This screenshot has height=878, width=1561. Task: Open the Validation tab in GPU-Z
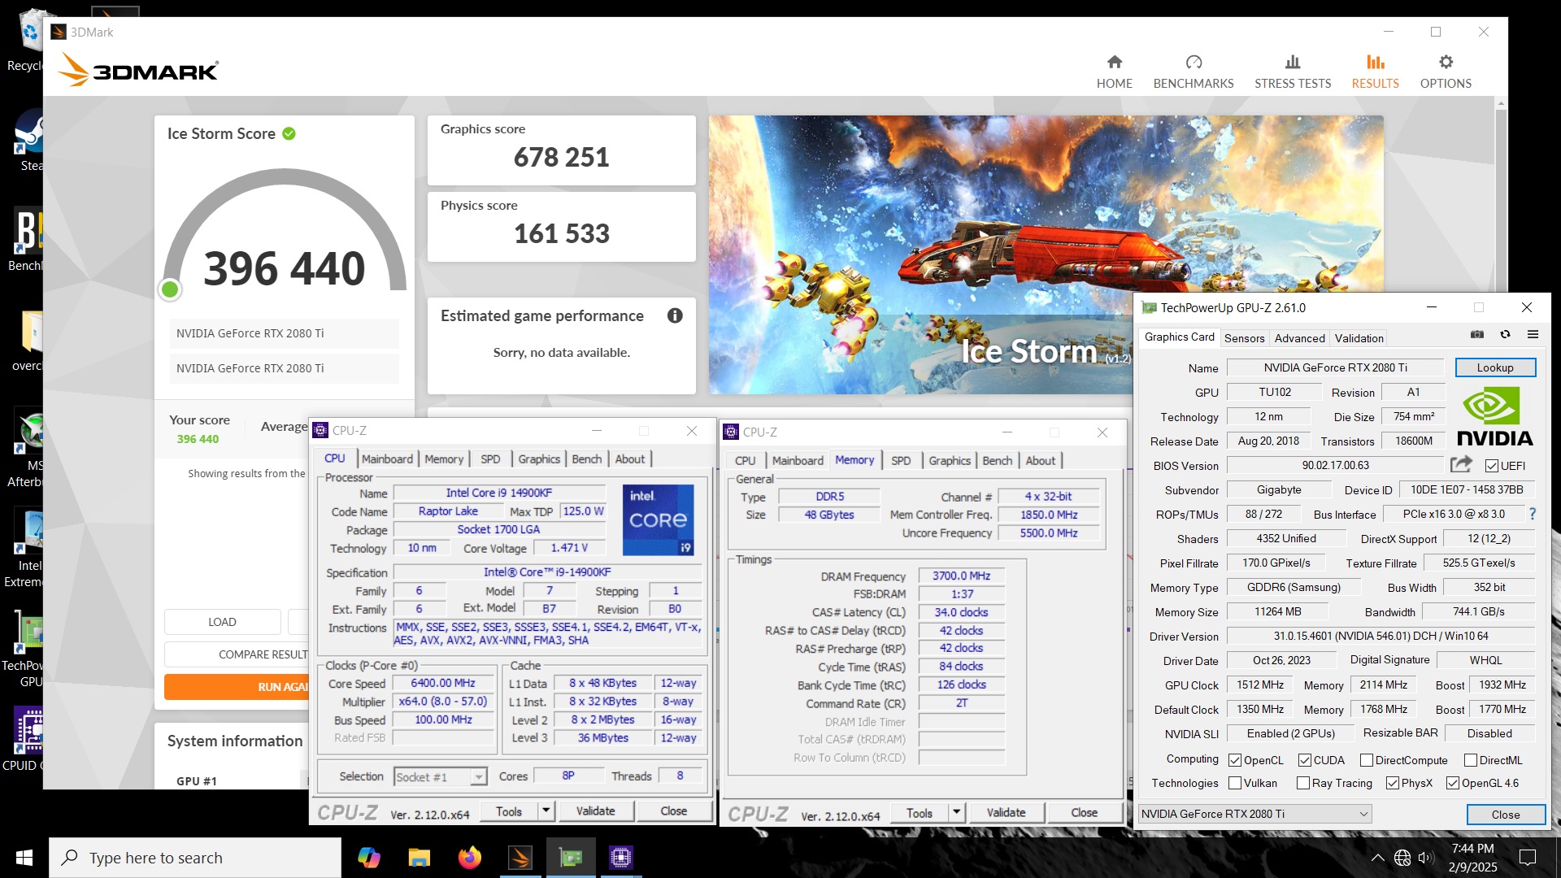click(1359, 338)
